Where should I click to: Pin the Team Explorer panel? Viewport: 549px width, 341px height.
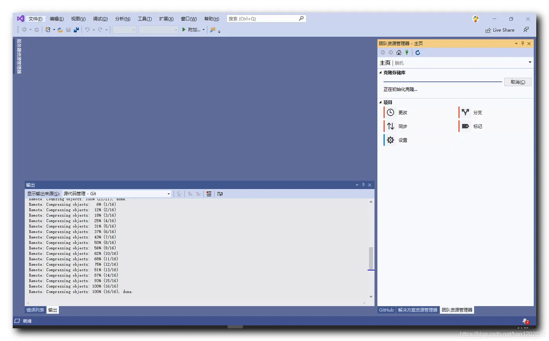[x=522, y=44]
